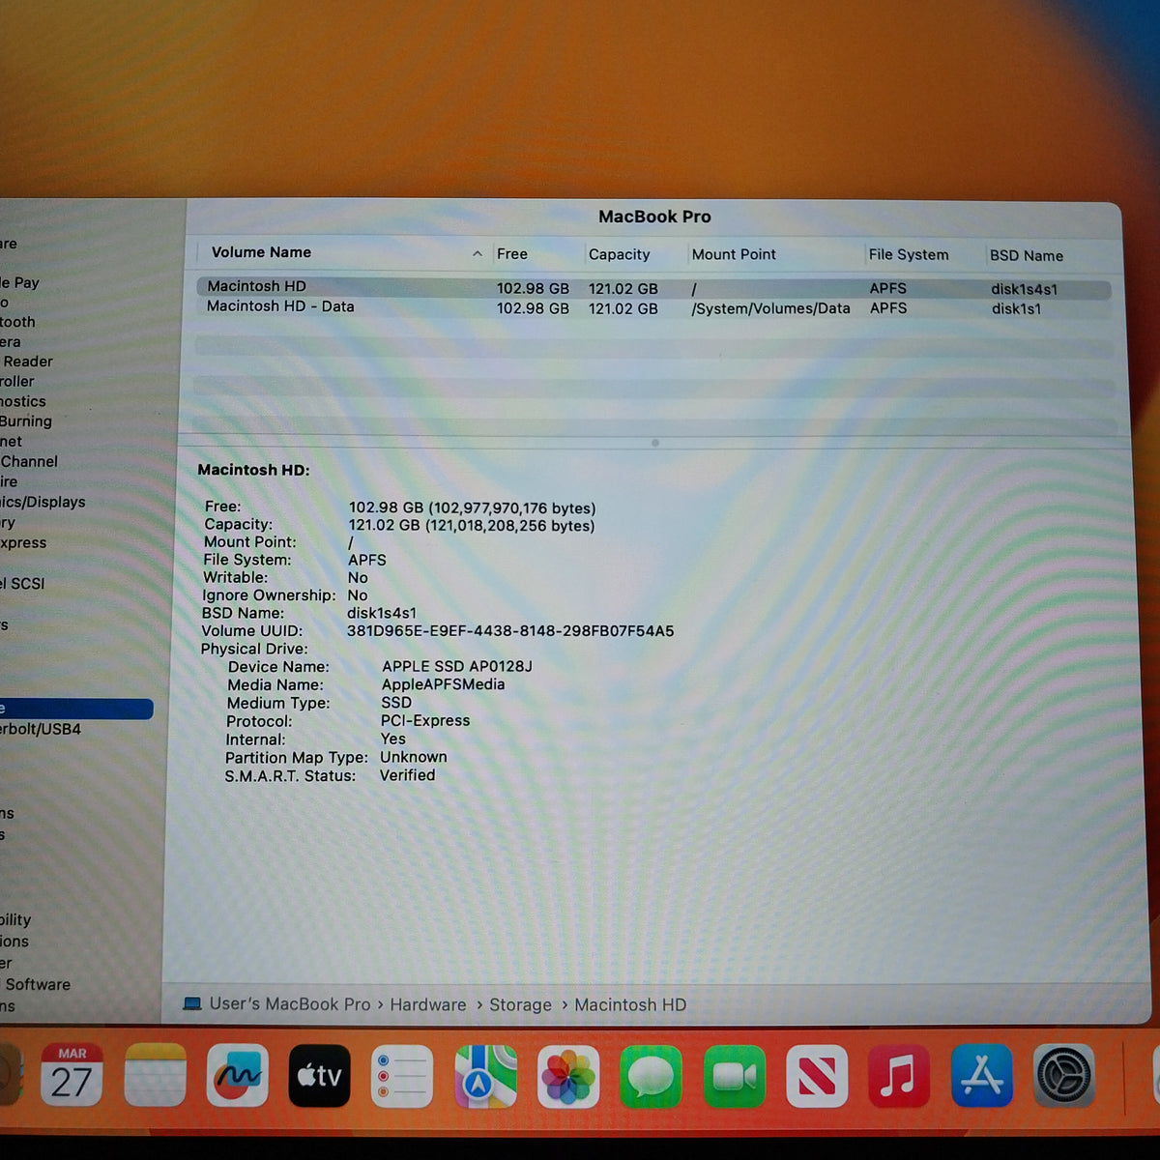Launch the Maps app
The width and height of the screenshot is (1160, 1160).
(x=485, y=1076)
